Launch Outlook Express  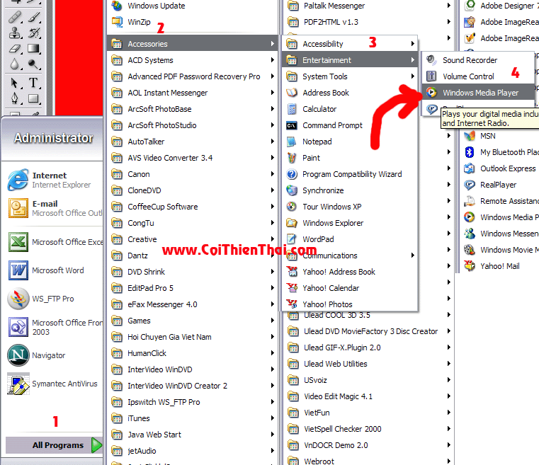coord(501,168)
